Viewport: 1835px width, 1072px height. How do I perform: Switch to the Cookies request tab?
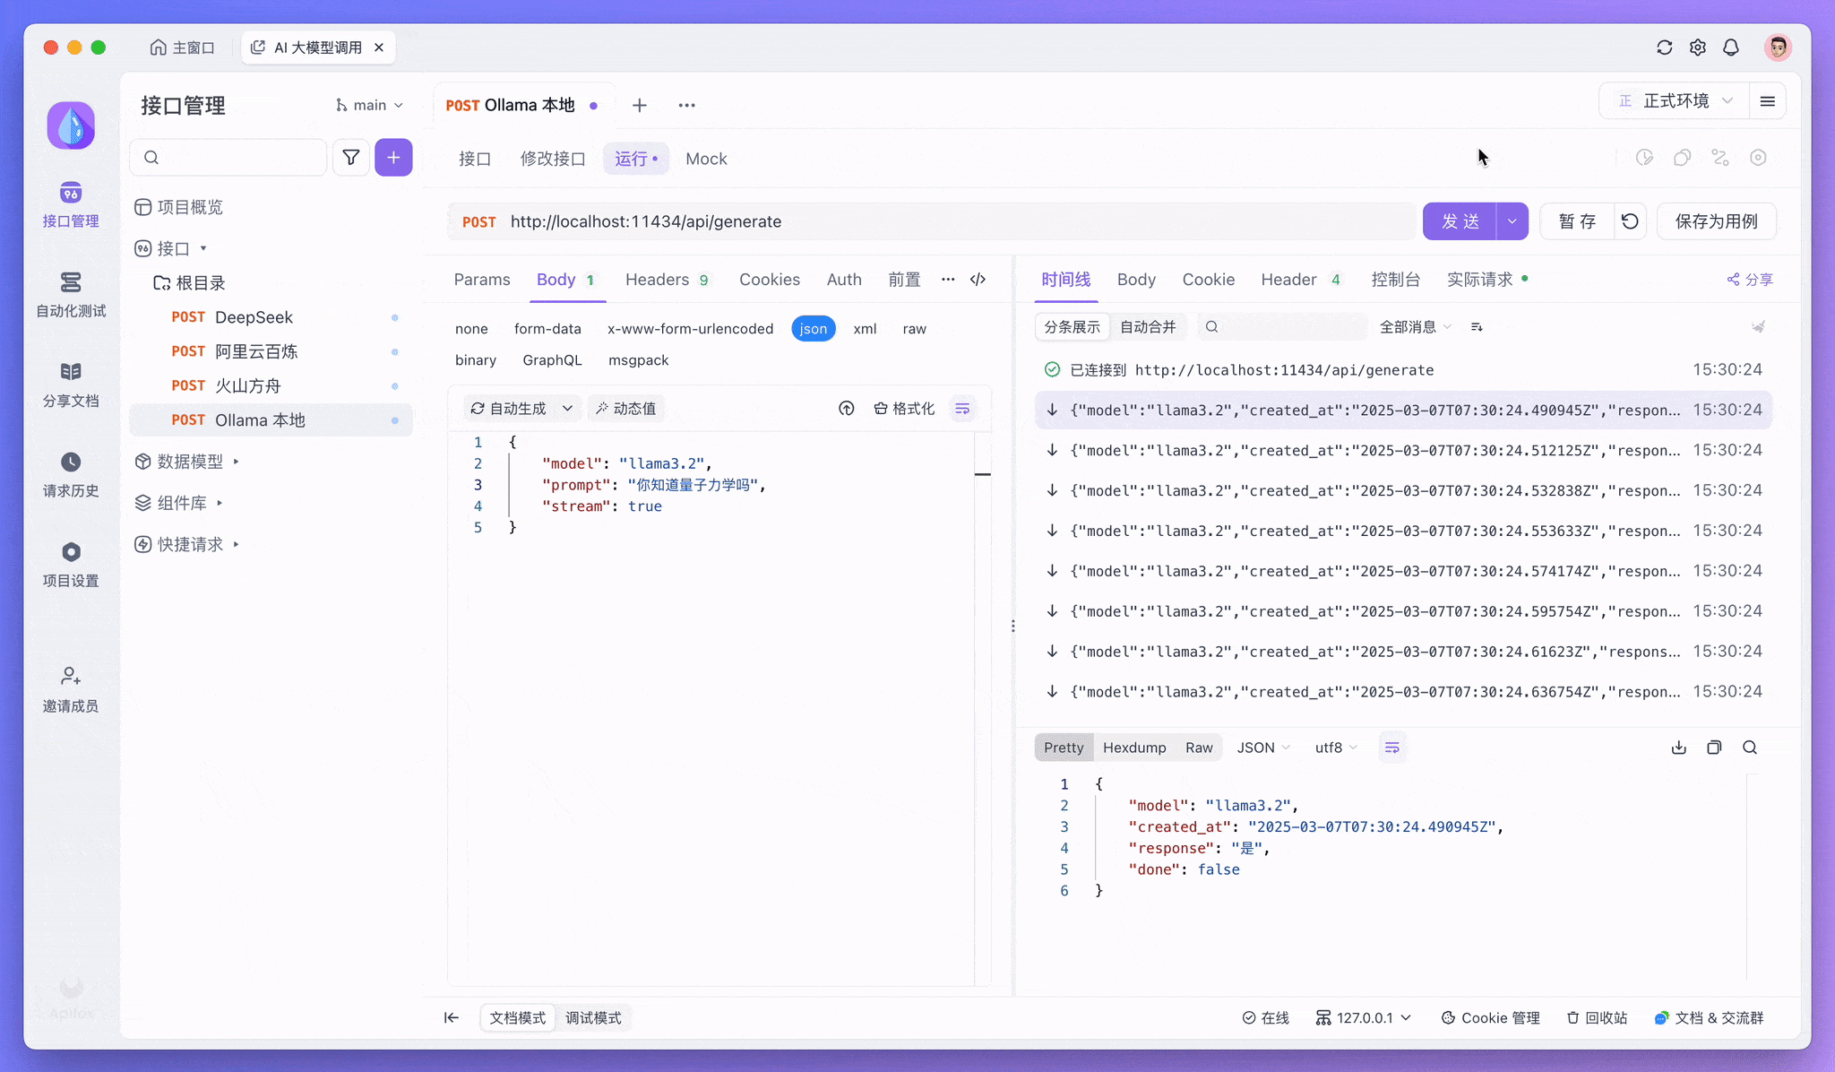pyautogui.click(x=770, y=280)
